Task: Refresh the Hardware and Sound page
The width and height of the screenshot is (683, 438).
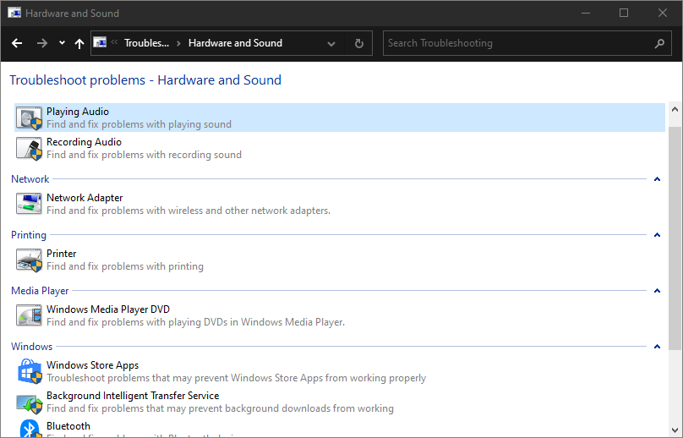Action: (x=359, y=43)
